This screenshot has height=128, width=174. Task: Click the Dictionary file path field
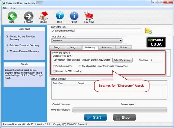pos(82,60)
